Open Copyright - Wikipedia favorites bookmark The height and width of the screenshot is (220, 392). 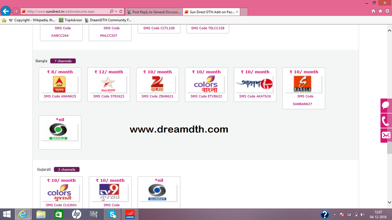(x=32, y=20)
